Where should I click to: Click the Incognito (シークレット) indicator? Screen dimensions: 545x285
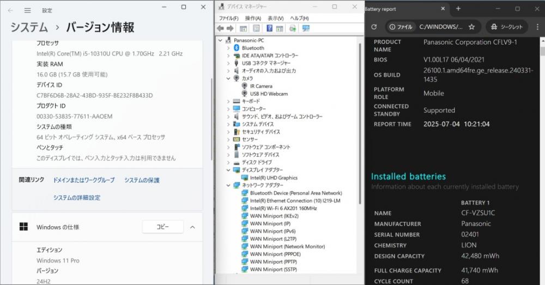point(506,27)
